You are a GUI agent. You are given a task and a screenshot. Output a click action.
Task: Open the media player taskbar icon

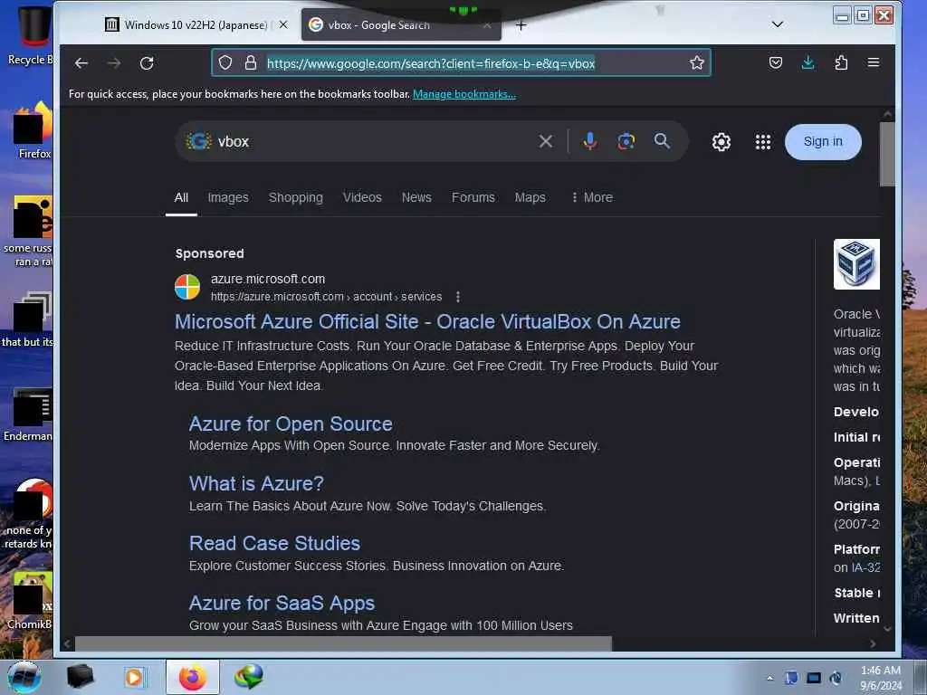pyautogui.click(x=134, y=677)
